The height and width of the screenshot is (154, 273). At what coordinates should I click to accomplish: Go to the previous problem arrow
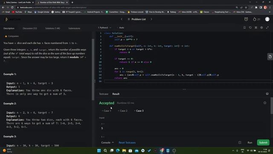click(122, 19)
